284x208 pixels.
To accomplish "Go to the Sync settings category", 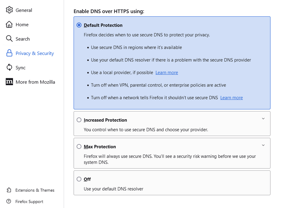I will [x=21, y=68].
